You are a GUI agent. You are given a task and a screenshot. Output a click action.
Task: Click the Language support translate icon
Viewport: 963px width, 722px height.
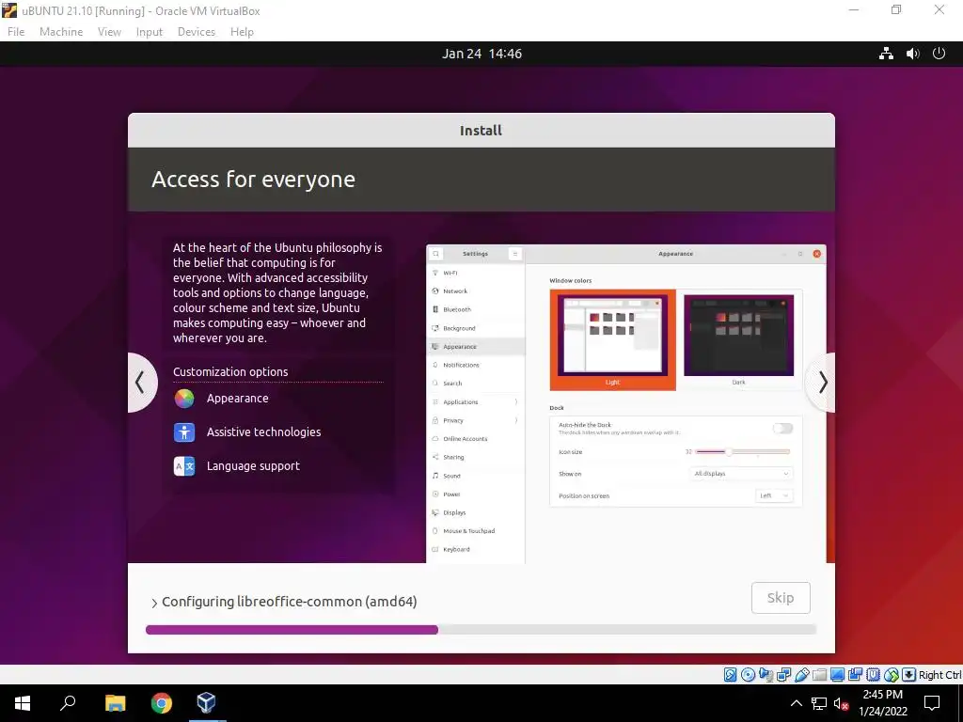click(x=184, y=466)
